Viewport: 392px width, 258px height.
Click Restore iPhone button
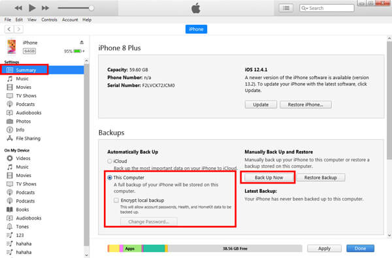306,105
